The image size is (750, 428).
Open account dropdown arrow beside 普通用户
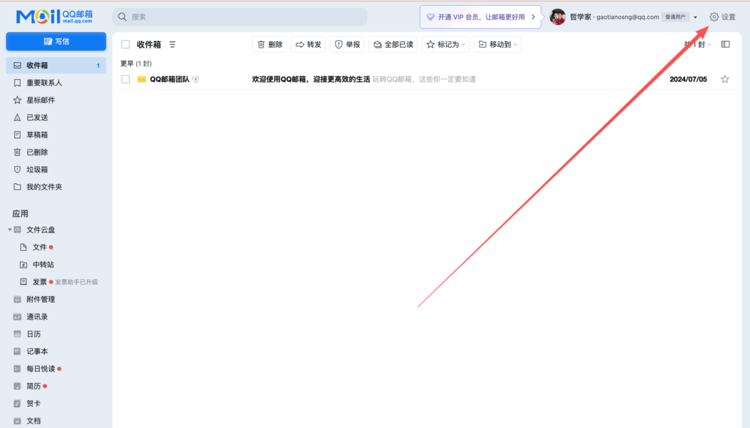[695, 18]
